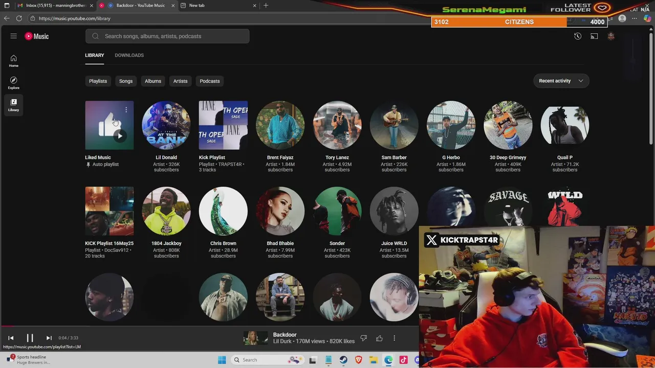This screenshot has width=655, height=368.
Task: Open listening history clock icon
Action: click(x=578, y=36)
